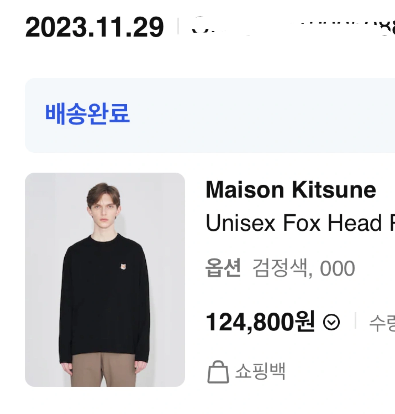Click the partially hidden order number text
Viewport: 395px width, 414px height.
coord(293,26)
